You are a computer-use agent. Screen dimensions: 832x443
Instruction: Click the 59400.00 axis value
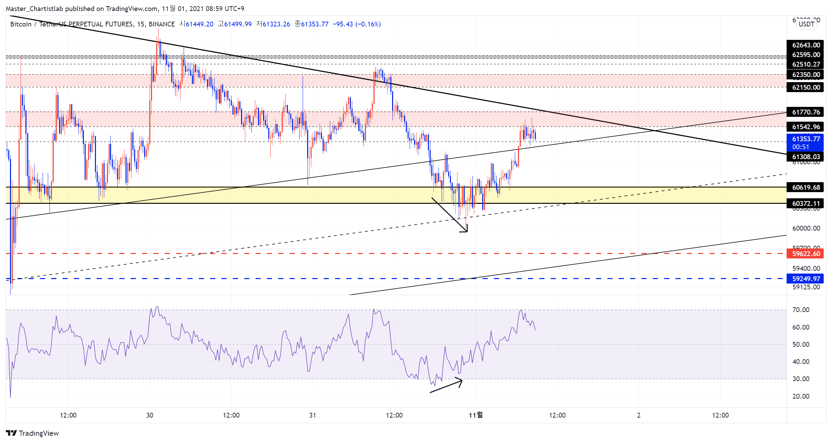806,268
